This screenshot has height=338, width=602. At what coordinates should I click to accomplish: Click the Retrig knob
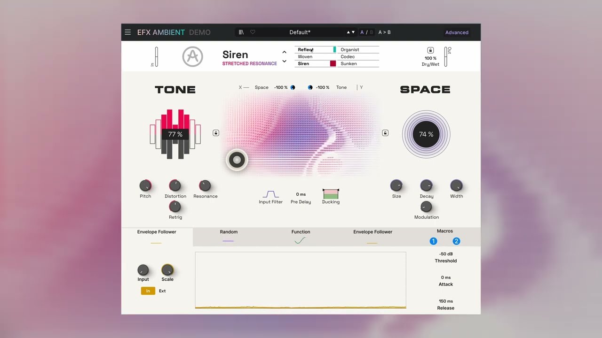click(x=175, y=207)
